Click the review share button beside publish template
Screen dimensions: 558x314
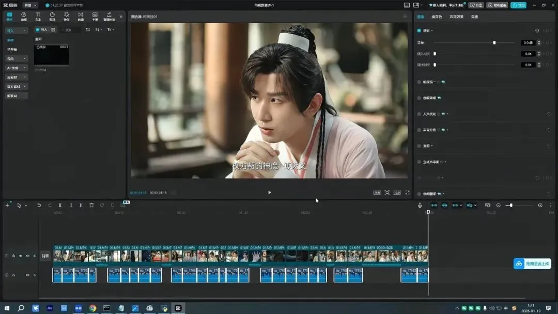click(476, 5)
